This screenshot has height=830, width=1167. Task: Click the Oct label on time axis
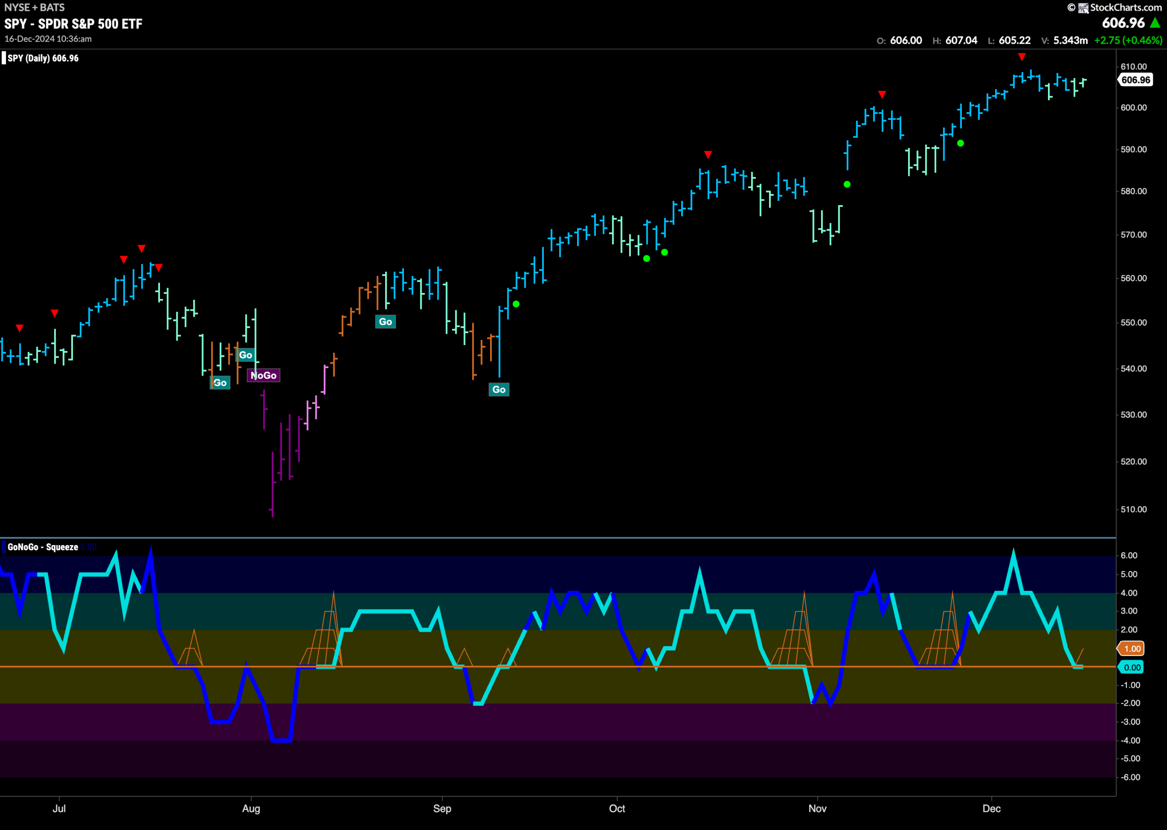[x=617, y=809]
